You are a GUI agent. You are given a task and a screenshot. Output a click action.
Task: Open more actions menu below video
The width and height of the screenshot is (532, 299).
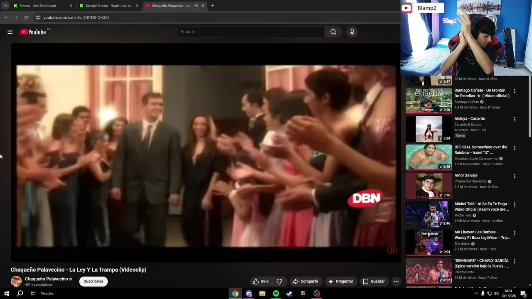click(396, 282)
